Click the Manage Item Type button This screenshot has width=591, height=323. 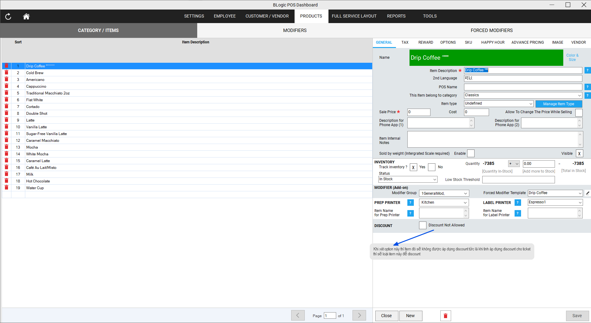pos(558,104)
